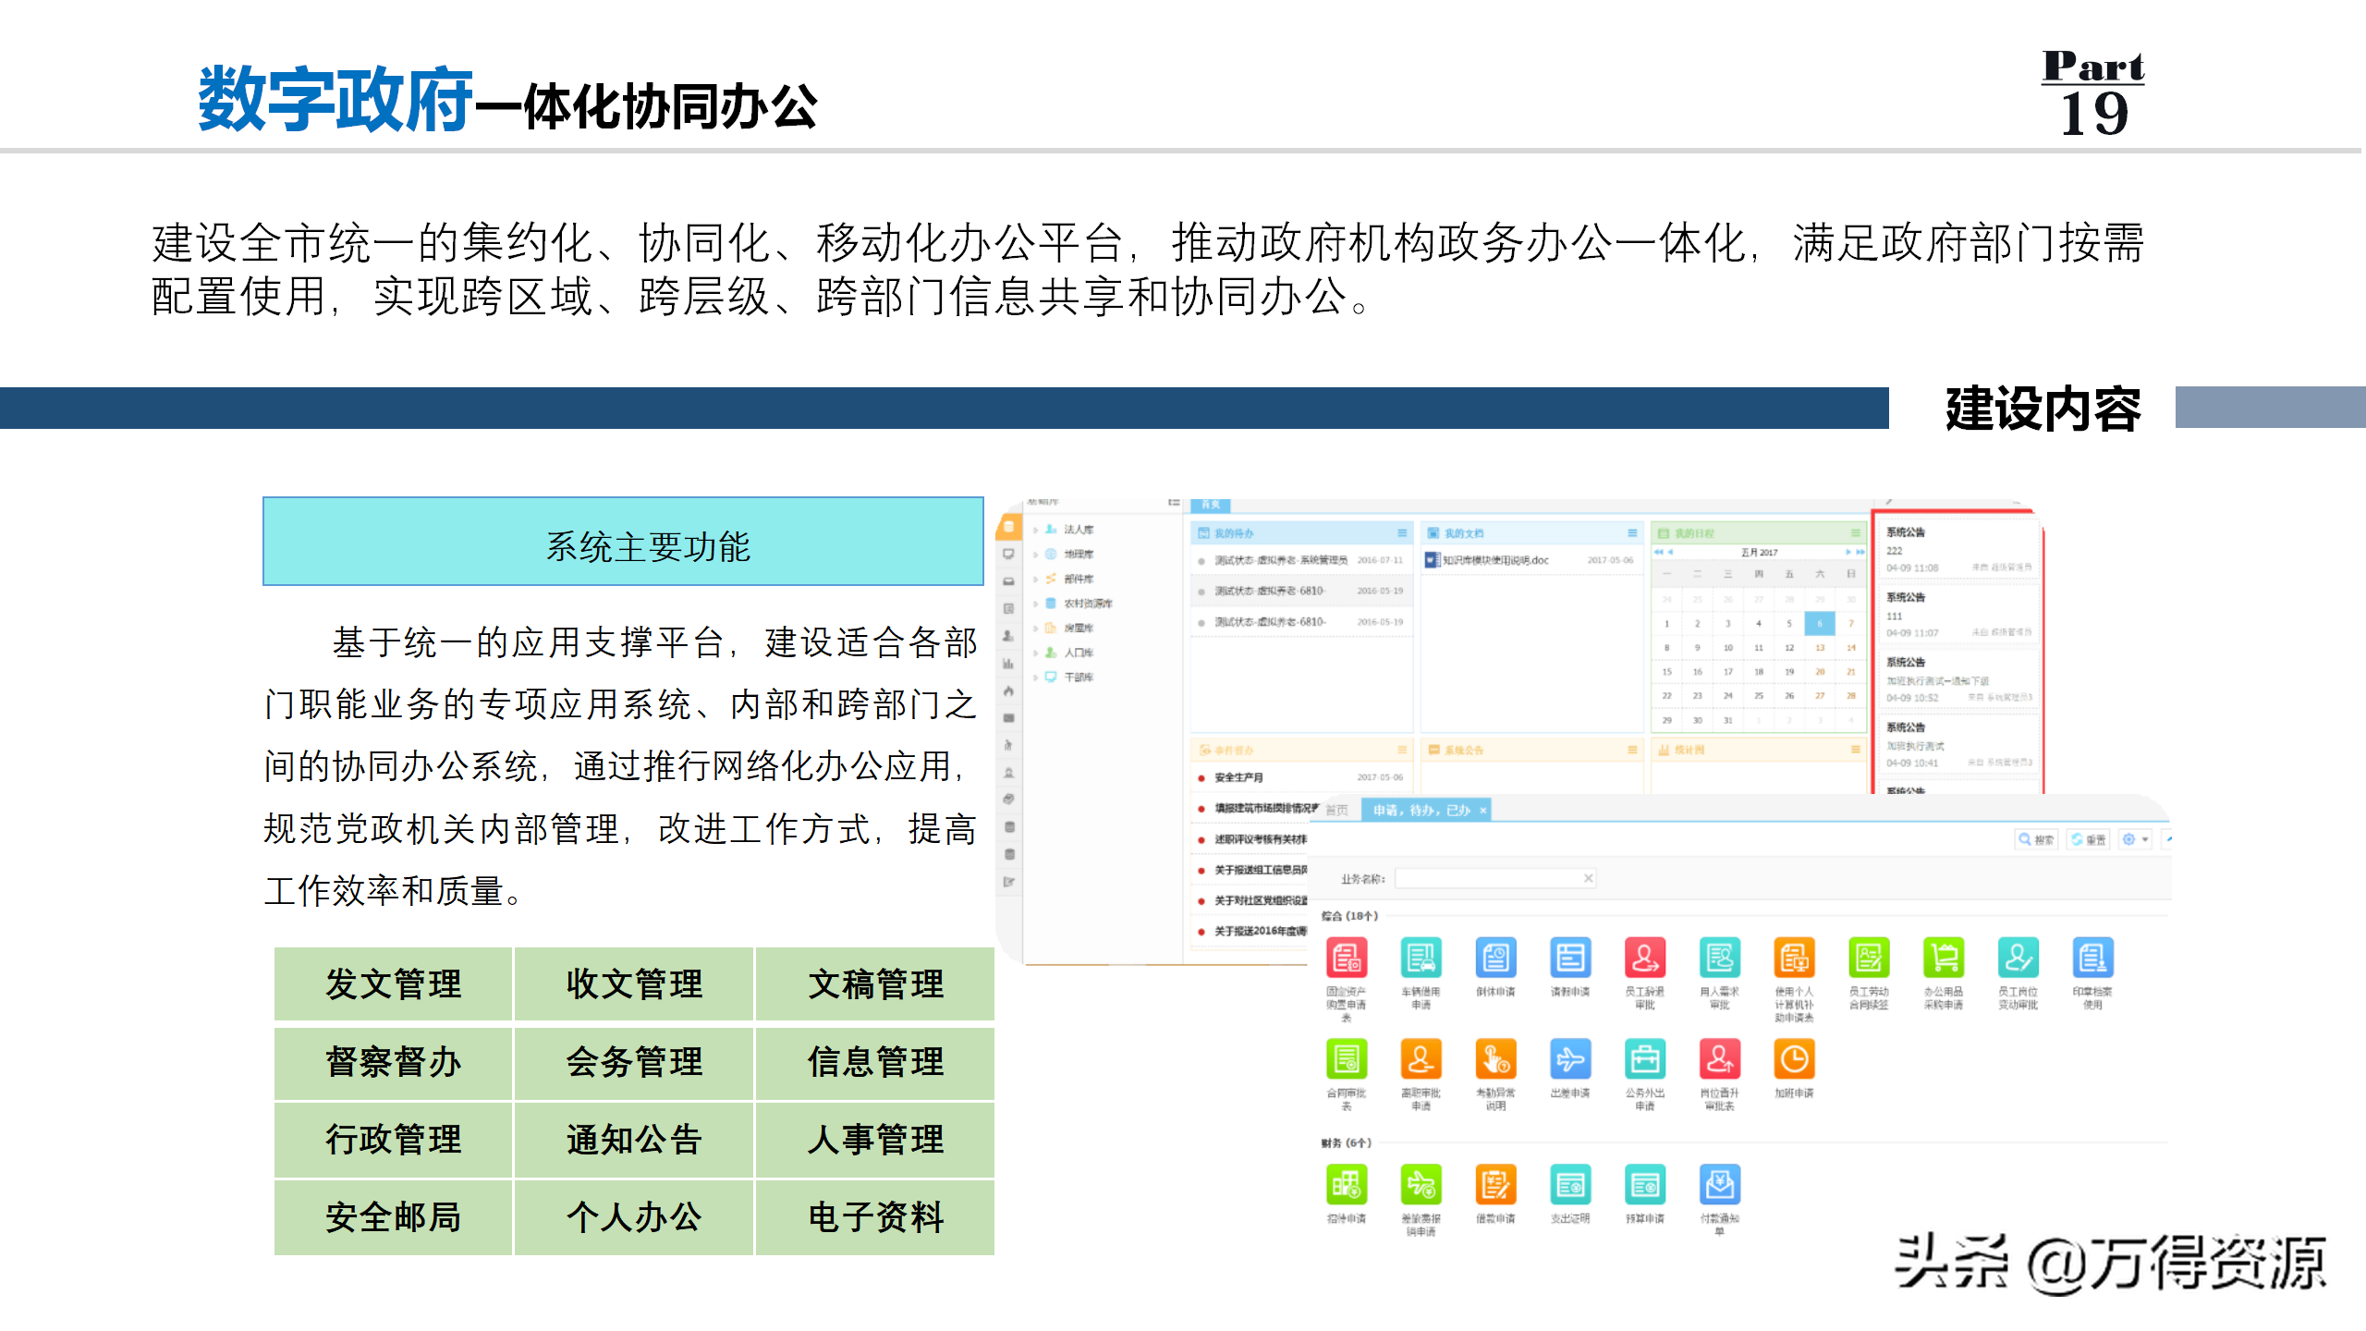The image size is (2366, 1331).
Task: Expand the 房屋库 tree node
Action: [1036, 629]
